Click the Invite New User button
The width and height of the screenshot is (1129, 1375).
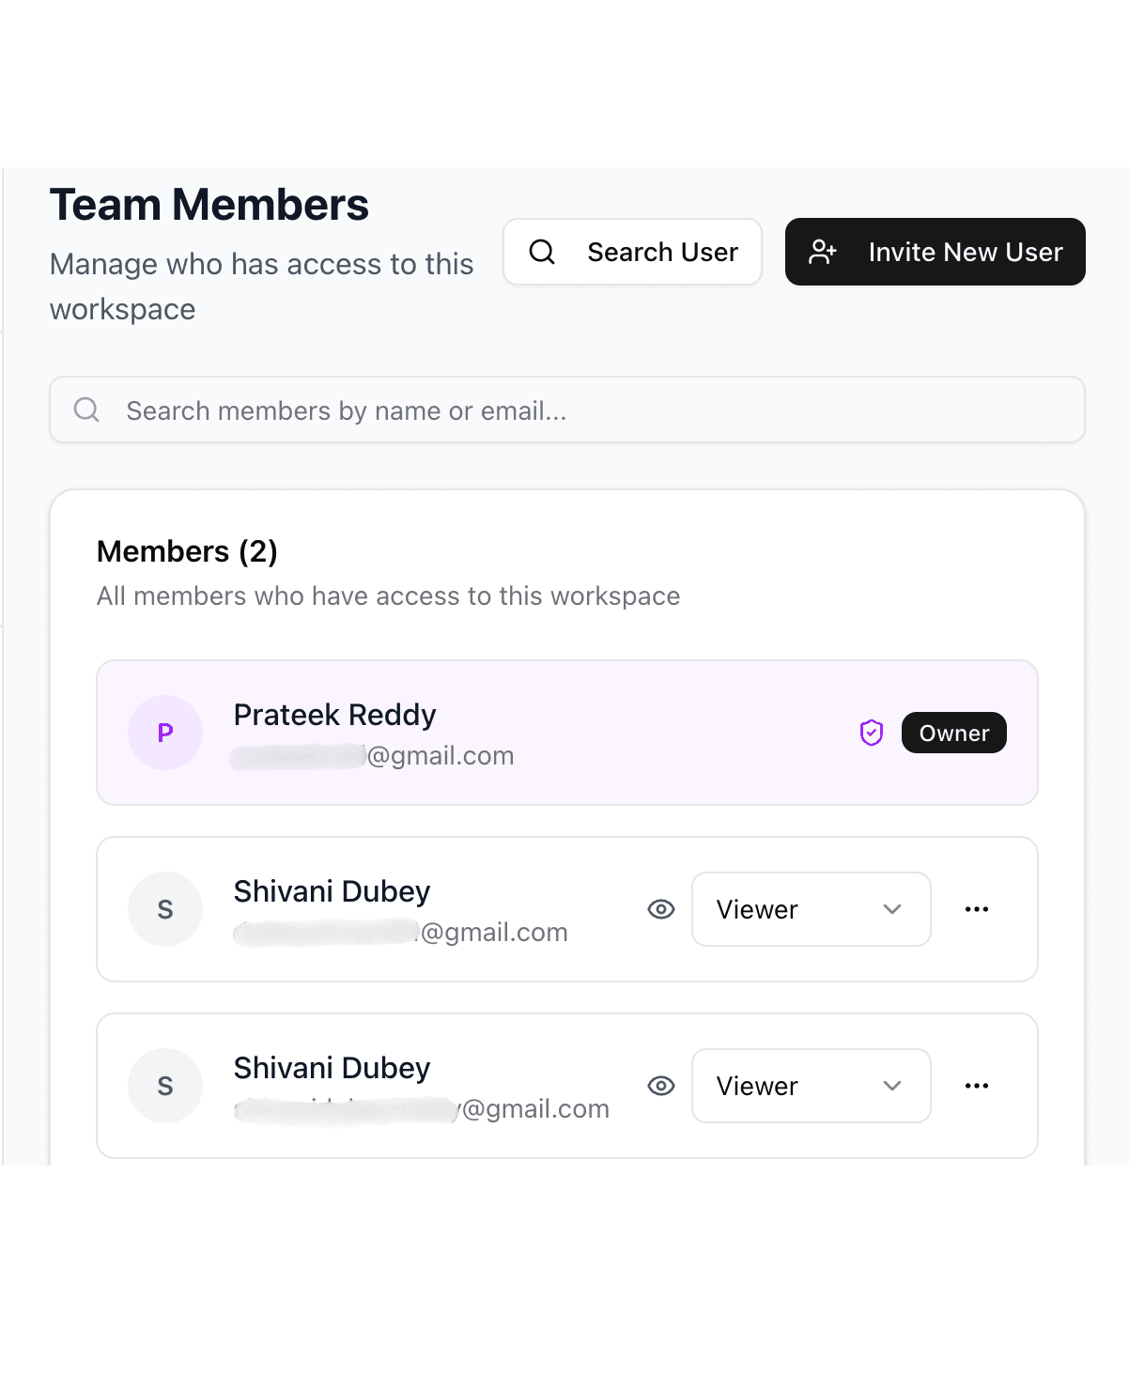935,252
